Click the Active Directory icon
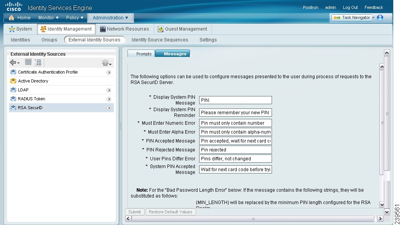The height and width of the screenshot is (225, 401). [x=13, y=81]
